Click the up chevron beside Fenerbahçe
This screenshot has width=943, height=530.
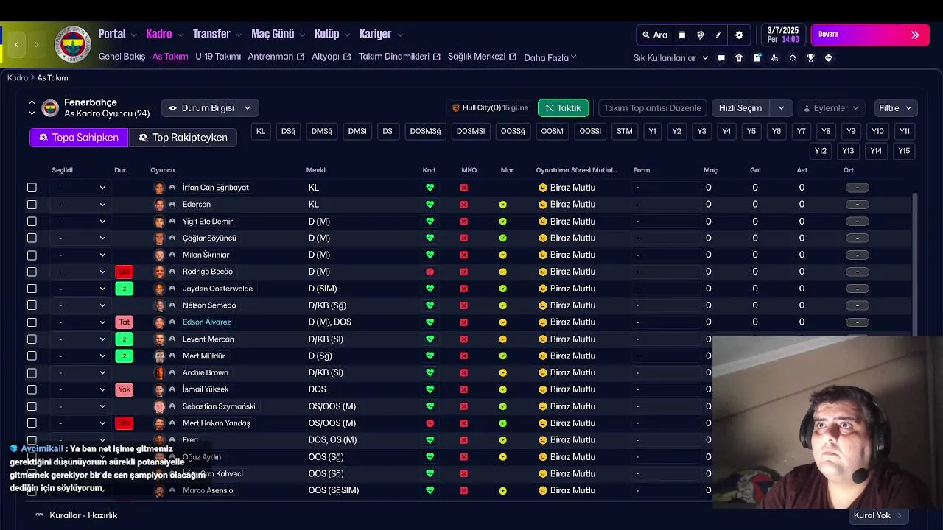32,102
